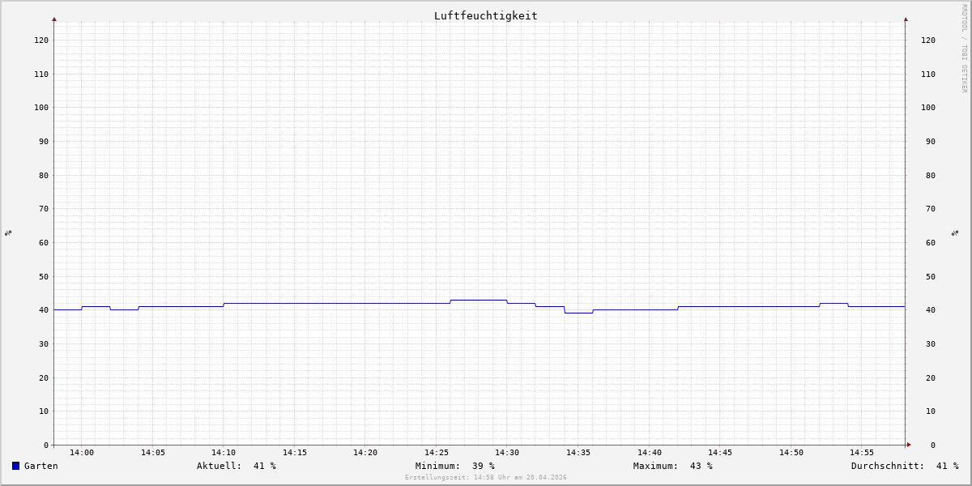Click the 14:30 time axis label

[x=507, y=453]
